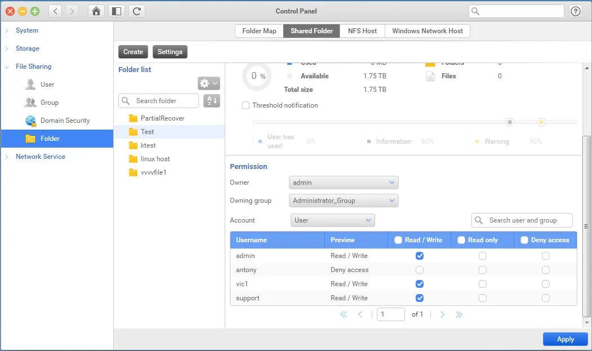The height and width of the screenshot is (351, 592).
Task: Check Read only for vic1
Action: (483, 284)
